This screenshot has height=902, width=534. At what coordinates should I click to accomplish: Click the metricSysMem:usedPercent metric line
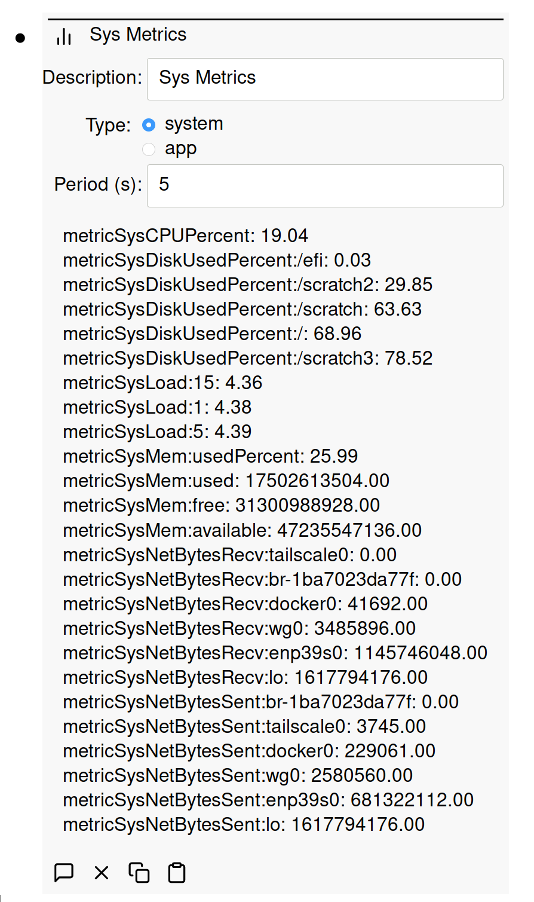210,456
